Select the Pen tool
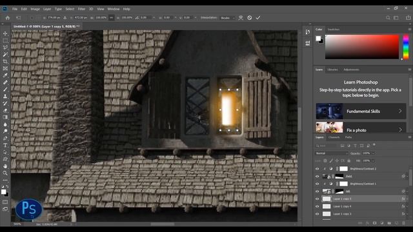The image size is (413, 232). click(5, 138)
